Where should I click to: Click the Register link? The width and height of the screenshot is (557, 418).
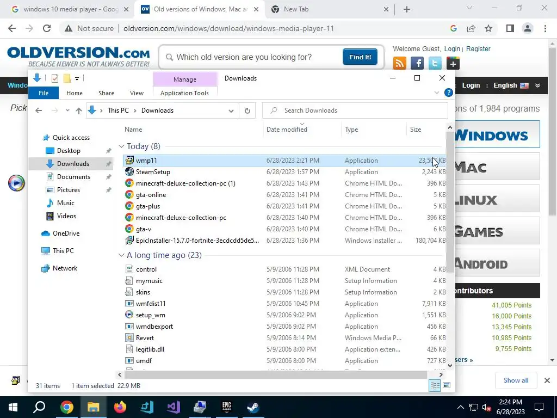click(x=478, y=48)
